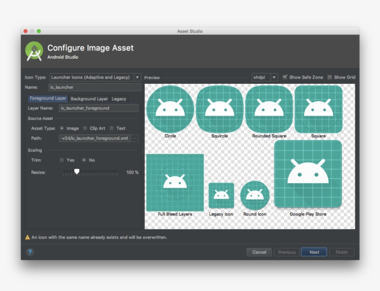Click the Icon Type dropdown arrow

138,77
